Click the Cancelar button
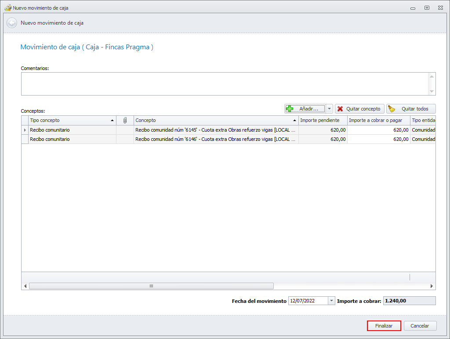Screen dimensions: 450x339 click(x=420, y=326)
